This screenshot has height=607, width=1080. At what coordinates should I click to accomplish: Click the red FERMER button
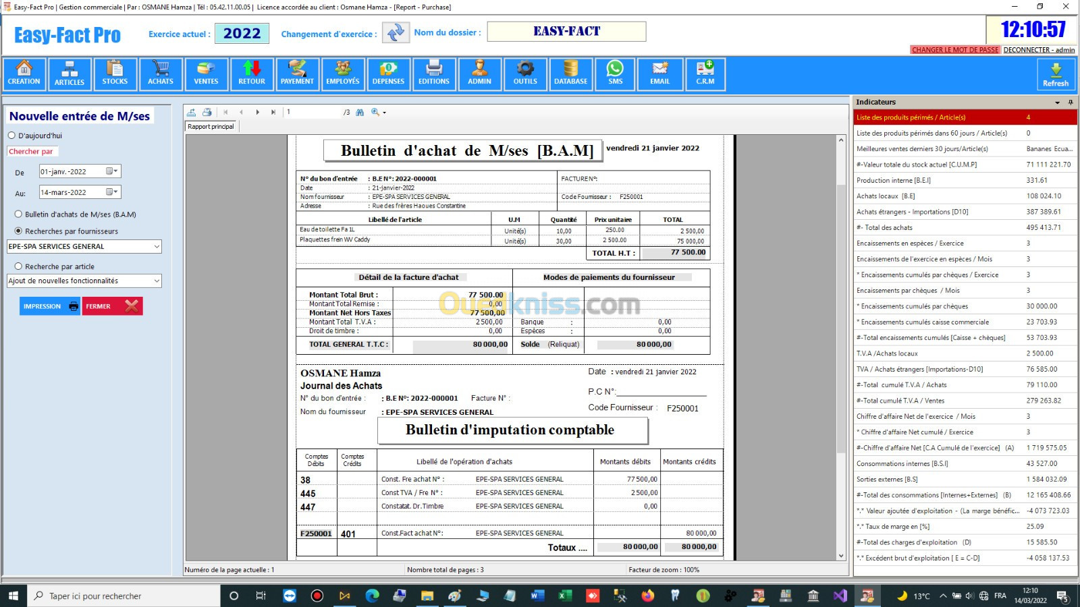[x=113, y=306]
